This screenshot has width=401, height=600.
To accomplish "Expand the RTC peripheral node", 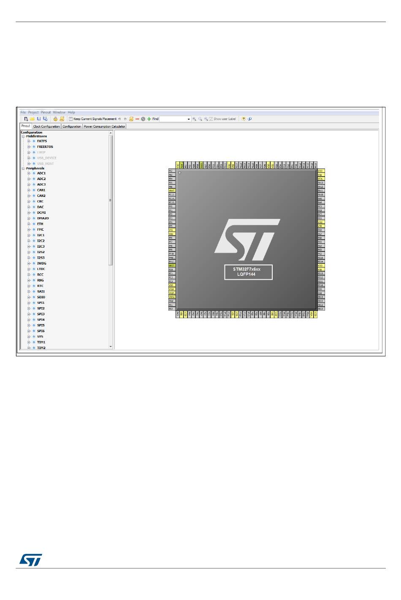I will tap(29, 286).
